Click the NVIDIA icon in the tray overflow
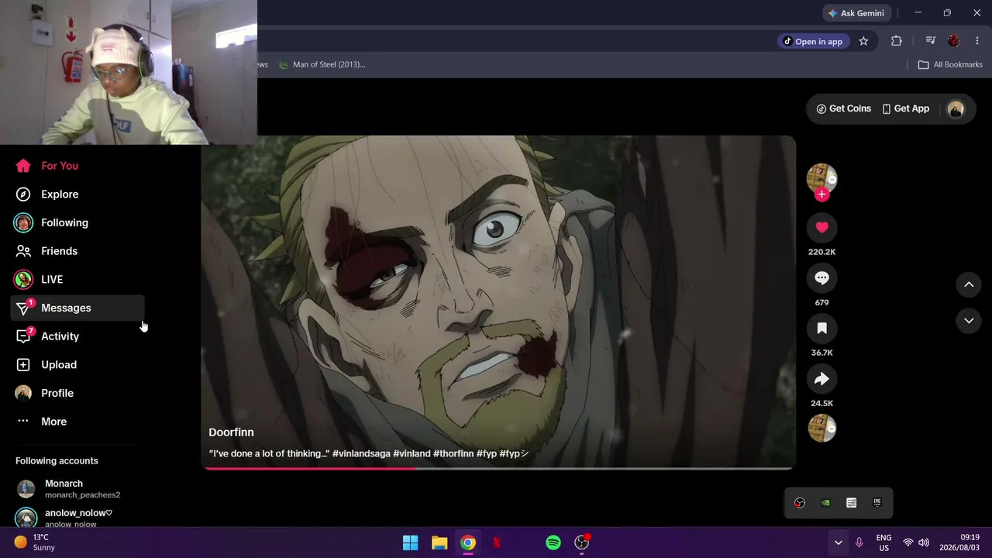 pos(825,504)
